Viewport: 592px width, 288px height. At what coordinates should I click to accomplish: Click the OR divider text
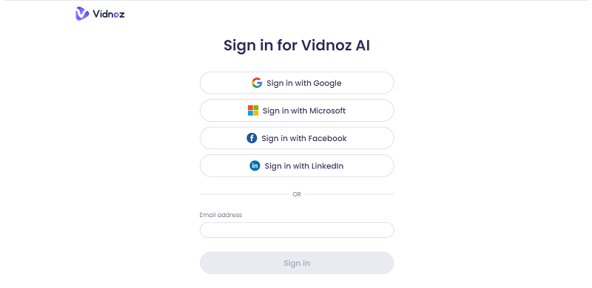(297, 194)
